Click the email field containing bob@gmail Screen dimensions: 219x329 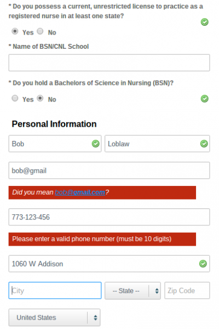[x=109, y=171]
